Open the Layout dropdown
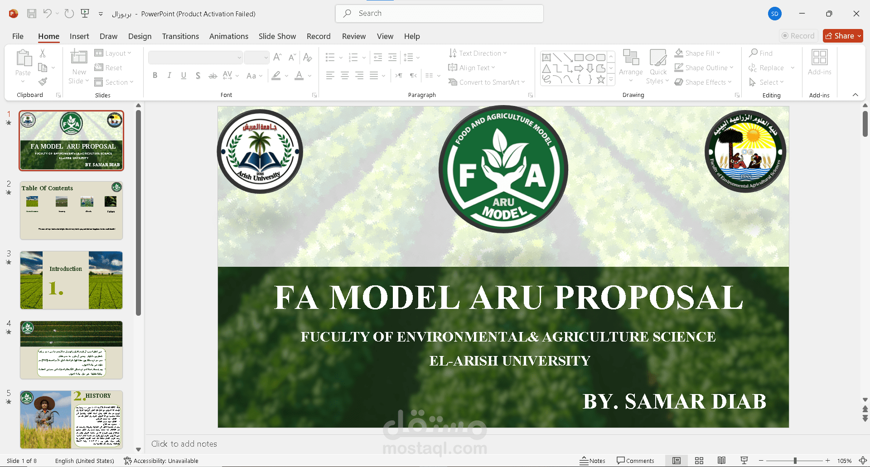 click(x=113, y=53)
